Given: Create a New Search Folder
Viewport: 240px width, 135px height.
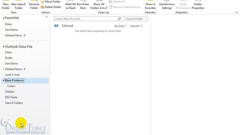Looking at the screenshot, I should [x=18, y=5].
